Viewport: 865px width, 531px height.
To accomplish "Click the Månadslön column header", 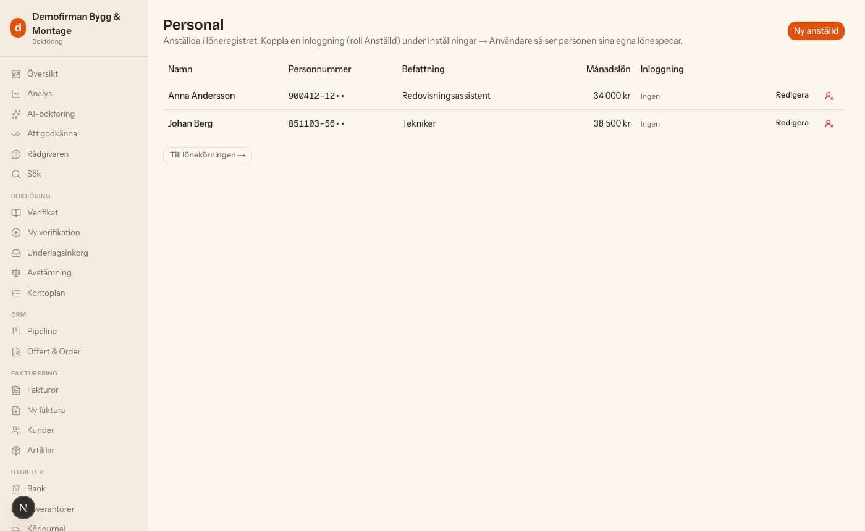I will click(608, 69).
